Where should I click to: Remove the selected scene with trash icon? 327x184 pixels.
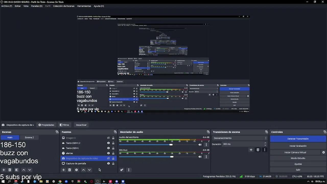click(x=10, y=170)
